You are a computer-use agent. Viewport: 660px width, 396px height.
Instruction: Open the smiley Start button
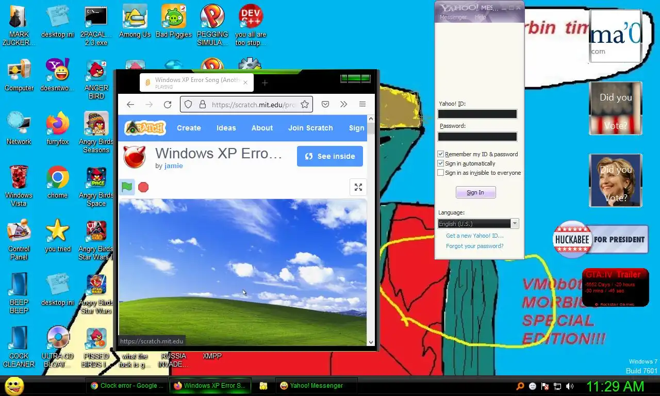click(14, 386)
